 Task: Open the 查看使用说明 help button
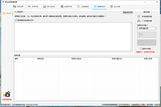tap(128, 13)
